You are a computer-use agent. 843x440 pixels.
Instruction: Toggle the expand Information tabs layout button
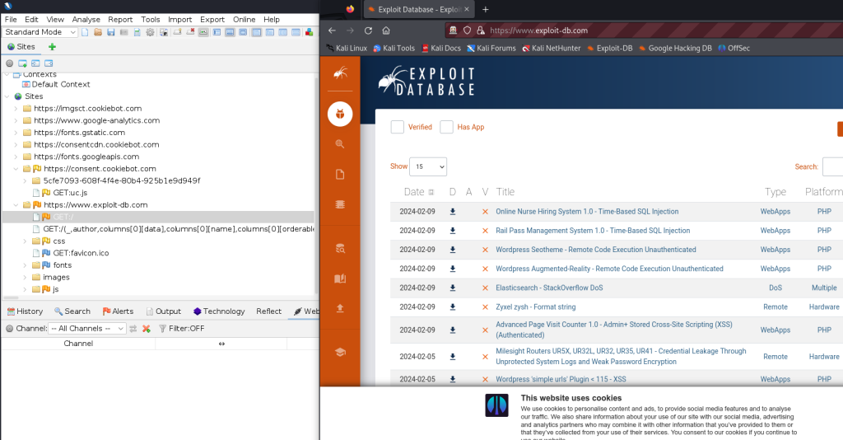pyautogui.click(x=231, y=32)
